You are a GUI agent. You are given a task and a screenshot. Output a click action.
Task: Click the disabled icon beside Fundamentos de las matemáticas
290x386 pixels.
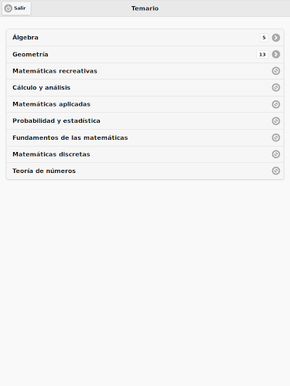click(x=276, y=137)
